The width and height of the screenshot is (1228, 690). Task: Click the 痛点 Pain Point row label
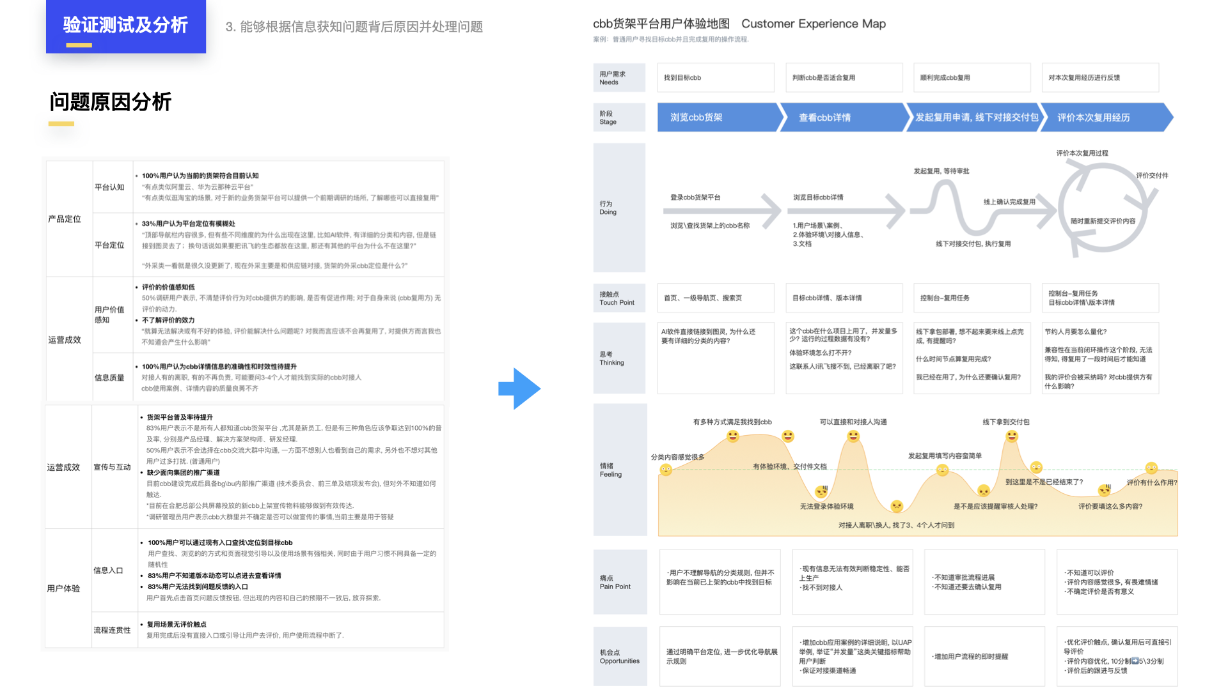coord(620,582)
